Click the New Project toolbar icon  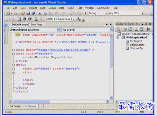point(8,13)
